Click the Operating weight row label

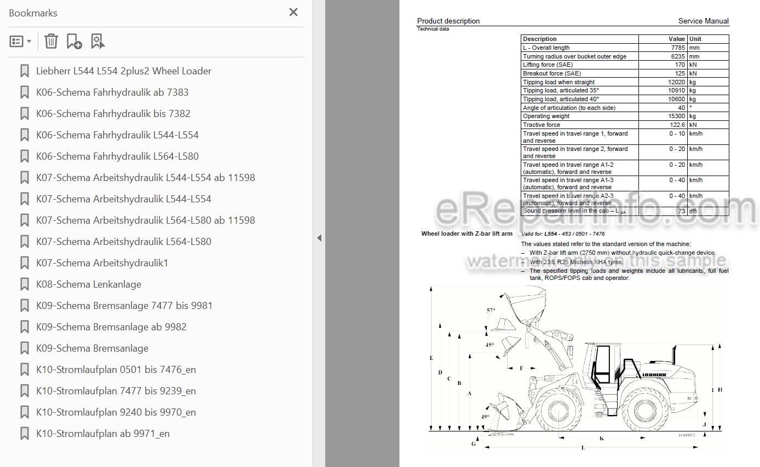(546, 116)
